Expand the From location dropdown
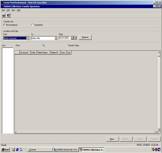 (x=28, y=38)
